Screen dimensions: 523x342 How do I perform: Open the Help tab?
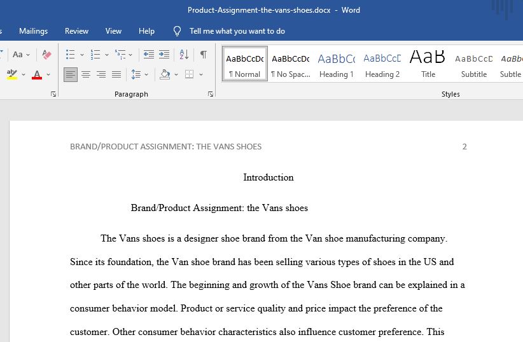pos(146,31)
